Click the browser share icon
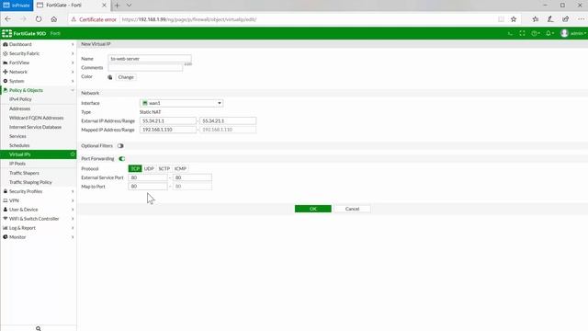This screenshot has height=331, width=588. click(566, 19)
